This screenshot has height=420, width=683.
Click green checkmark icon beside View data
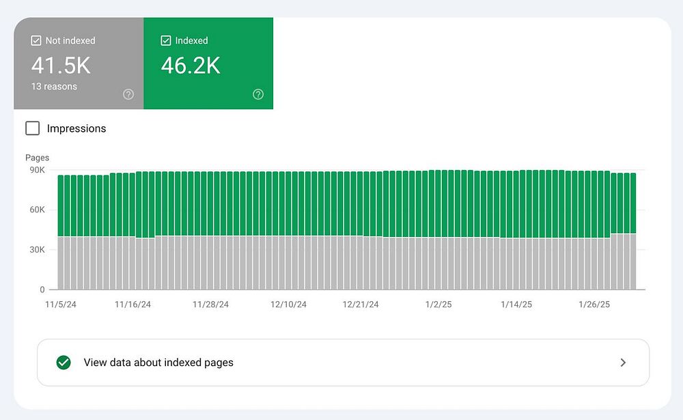click(x=64, y=363)
